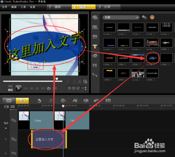Screen dimensions: 175x157
Task: Click the timeline playhead marker
Action: (63, 106)
